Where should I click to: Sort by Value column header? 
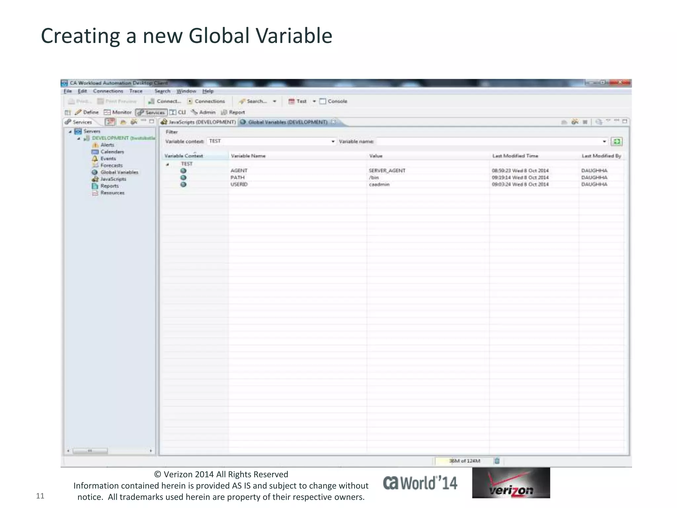(x=428, y=156)
